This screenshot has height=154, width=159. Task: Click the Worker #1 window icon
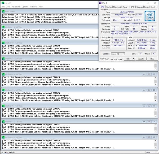point(3,27)
